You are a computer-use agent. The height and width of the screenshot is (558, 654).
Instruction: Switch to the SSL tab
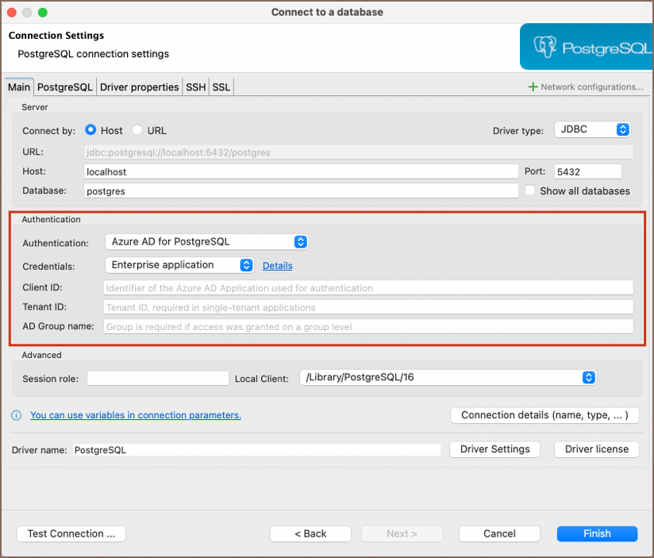click(221, 87)
